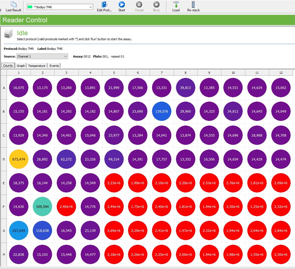The width and height of the screenshot is (295, 269).
Task: Expand the Source Channel 1 dropdown
Action: pos(42,56)
